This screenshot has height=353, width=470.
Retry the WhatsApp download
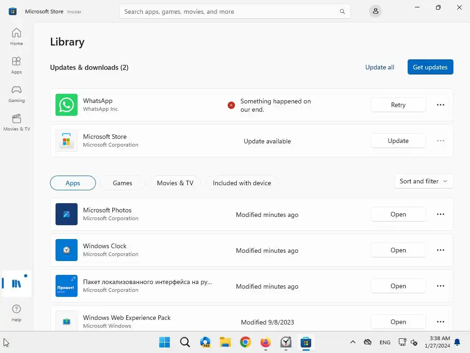coord(398,105)
